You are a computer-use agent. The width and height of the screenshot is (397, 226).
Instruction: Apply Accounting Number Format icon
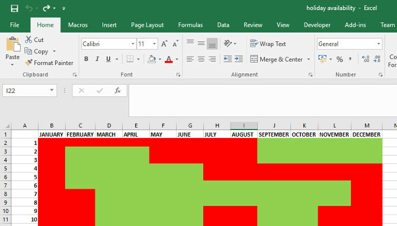pos(322,59)
